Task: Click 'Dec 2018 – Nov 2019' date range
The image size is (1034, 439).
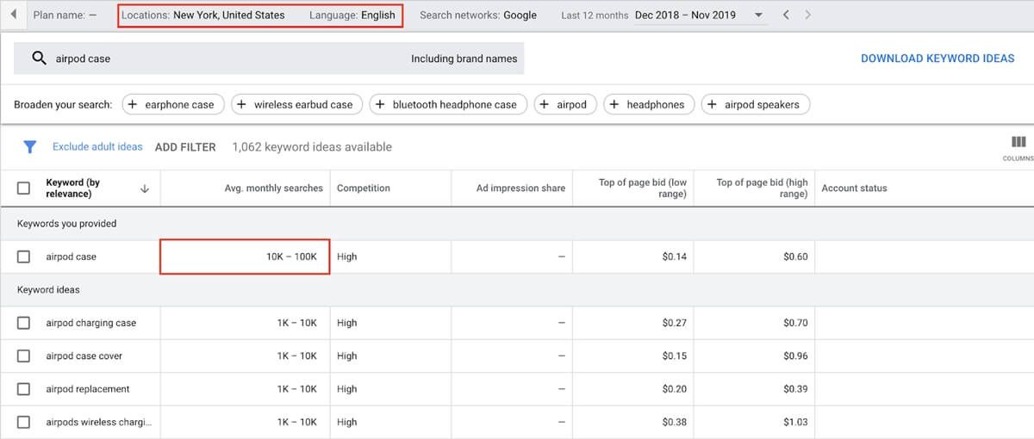Action: 685,15
